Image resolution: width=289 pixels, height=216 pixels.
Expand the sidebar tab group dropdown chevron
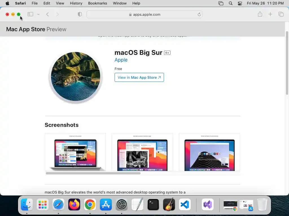pyautogui.click(x=38, y=14)
